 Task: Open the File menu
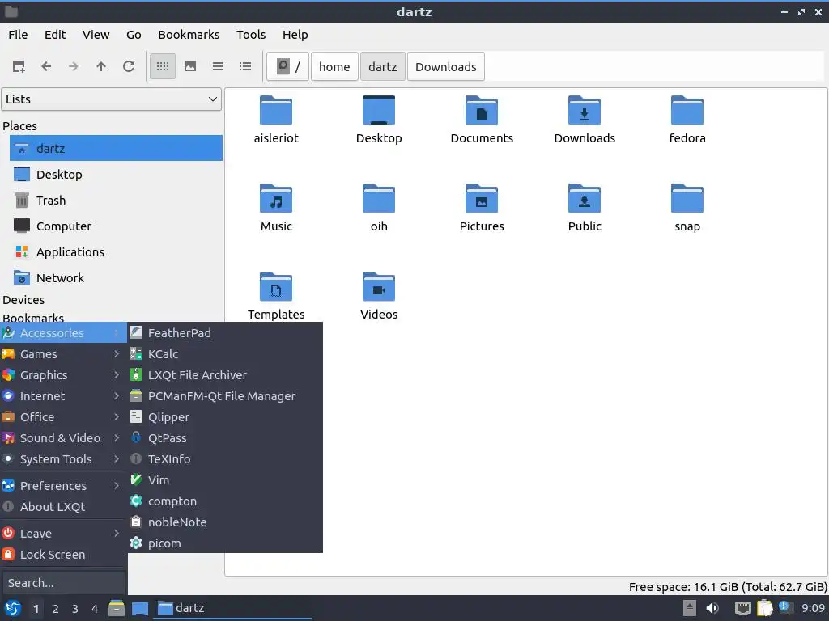(x=18, y=34)
